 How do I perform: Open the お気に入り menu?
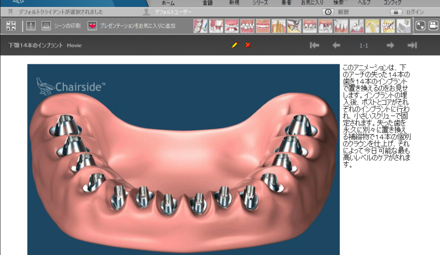(312, 3)
